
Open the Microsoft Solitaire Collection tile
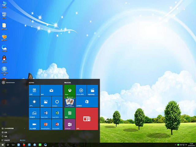(x=70, y=102)
